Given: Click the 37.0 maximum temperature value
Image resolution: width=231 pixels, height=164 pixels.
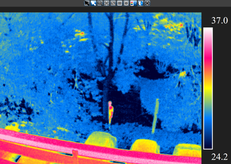Looking at the screenshot, I should [219, 21].
